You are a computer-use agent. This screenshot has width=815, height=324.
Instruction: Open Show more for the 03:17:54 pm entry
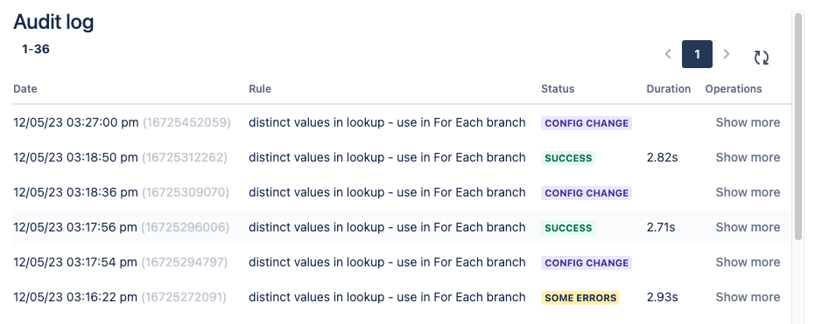tap(748, 262)
